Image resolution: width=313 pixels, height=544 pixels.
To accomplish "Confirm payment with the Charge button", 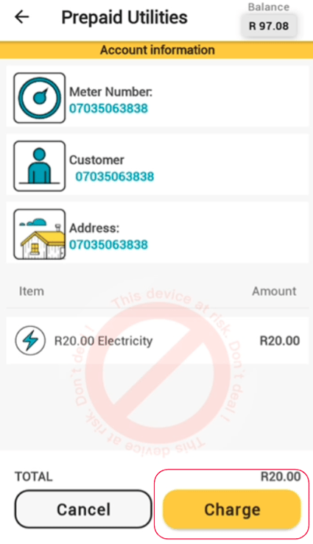I will pos(232,509).
